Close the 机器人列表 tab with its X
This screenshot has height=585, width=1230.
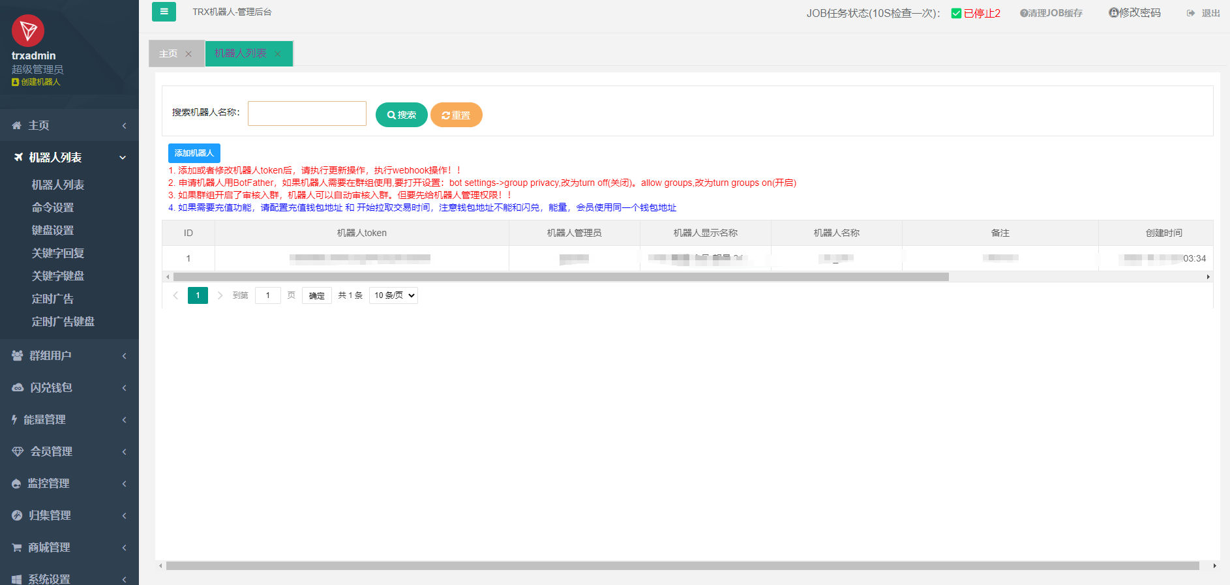click(x=278, y=54)
